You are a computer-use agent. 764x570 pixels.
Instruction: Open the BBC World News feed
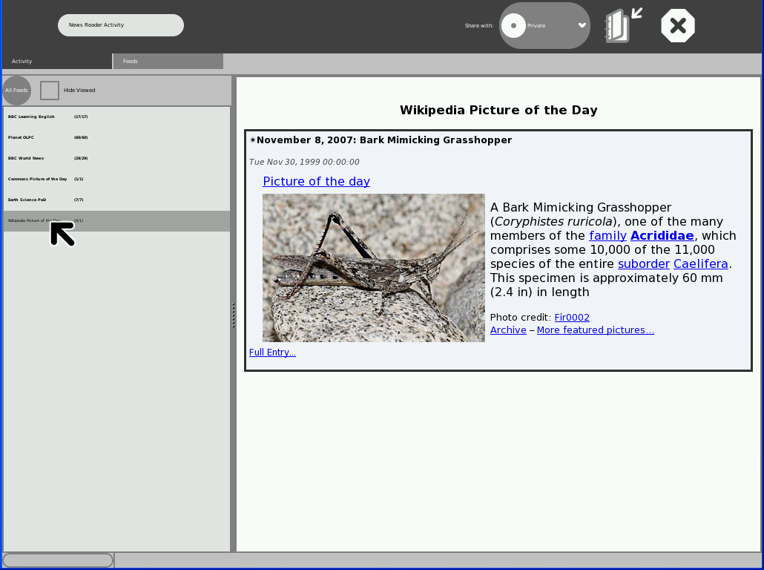[x=27, y=158]
